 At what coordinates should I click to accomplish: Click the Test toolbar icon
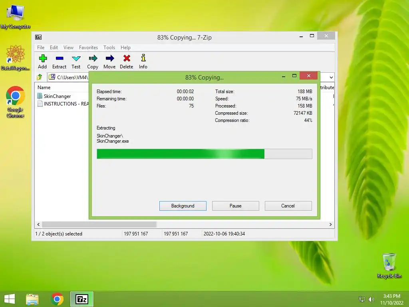[x=76, y=58]
